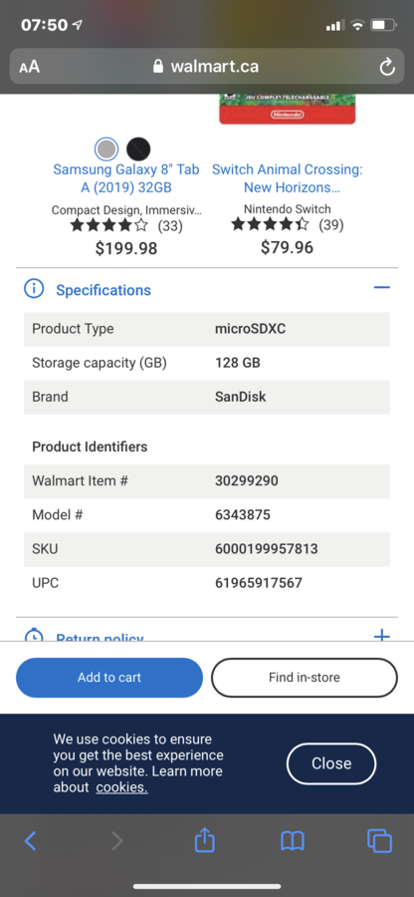Tap the Safari forward arrow

coord(117,841)
